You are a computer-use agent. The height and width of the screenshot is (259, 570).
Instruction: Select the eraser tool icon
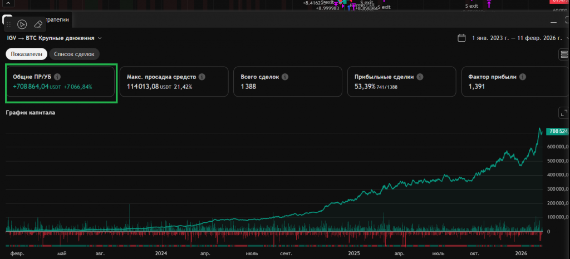pos(37,24)
